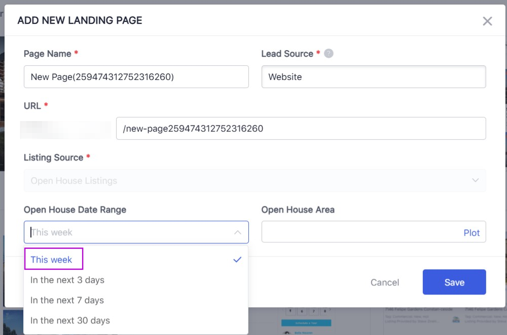This screenshot has width=507, height=335.
Task: Focus the Page Name text field
Action: (136, 77)
